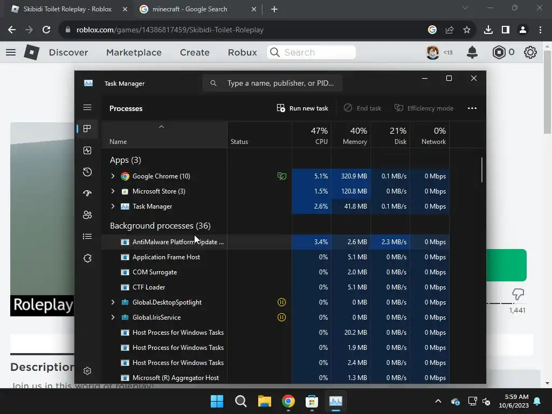This screenshot has width=552, height=414.
Task: Open a new Chrome tab
Action: point(274,9)
